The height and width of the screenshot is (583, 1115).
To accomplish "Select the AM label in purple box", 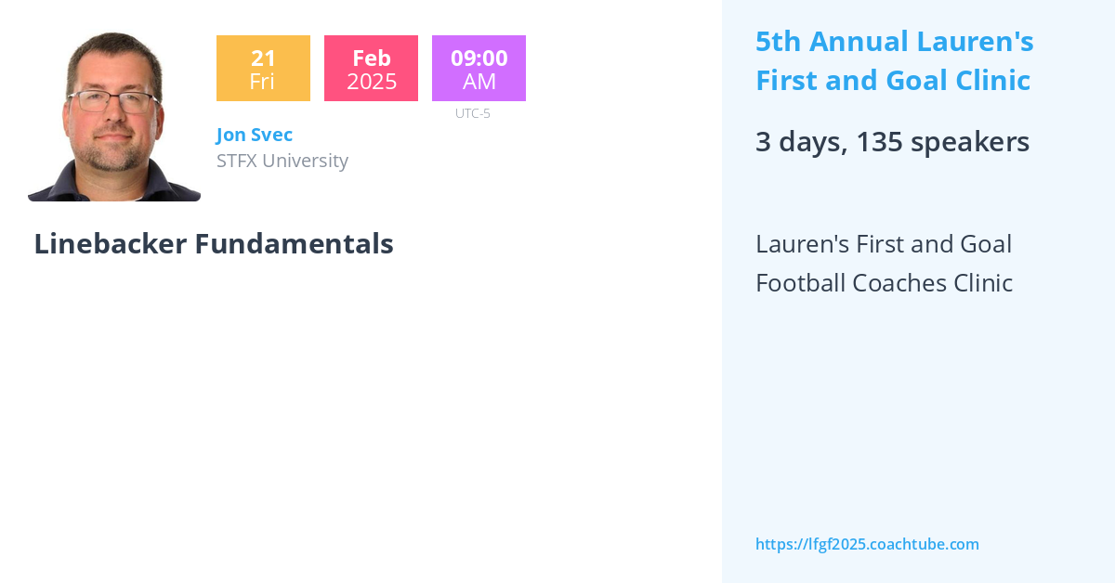I will 479,82.
